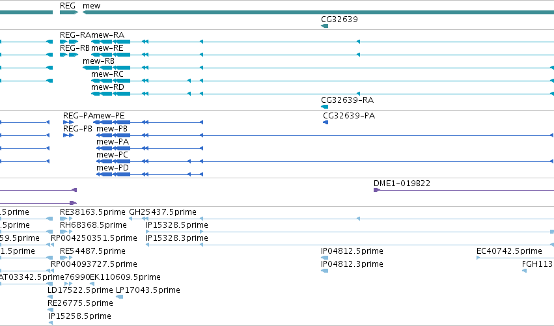Viewport: 554px width, 326px height.
Task: Select the IP04812.3prime EST label
Action: pos(352,265)
